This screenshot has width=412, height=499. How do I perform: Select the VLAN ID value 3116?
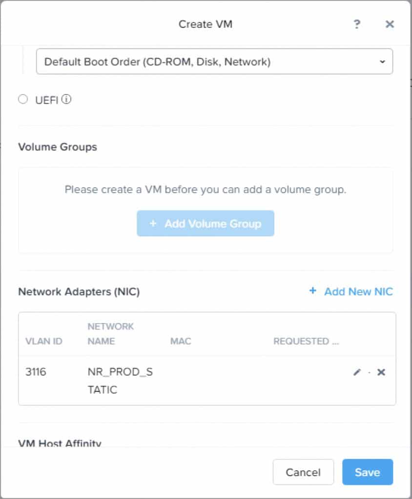tap(36, 372)
